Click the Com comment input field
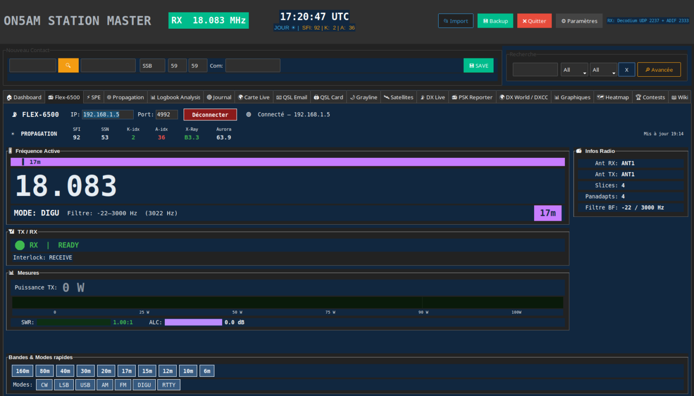The height and width of the screenshot is (396, 694). [253, 65]
